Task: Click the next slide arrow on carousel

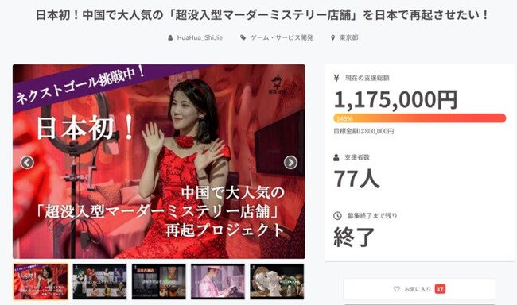Action: [x=290, y=162]
